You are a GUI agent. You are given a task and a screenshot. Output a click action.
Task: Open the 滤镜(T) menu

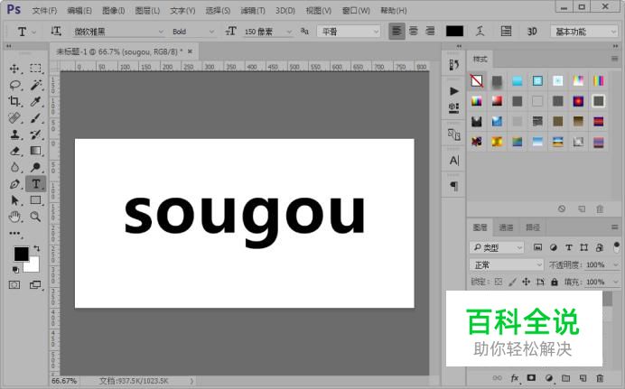click(x=253, y=10)
